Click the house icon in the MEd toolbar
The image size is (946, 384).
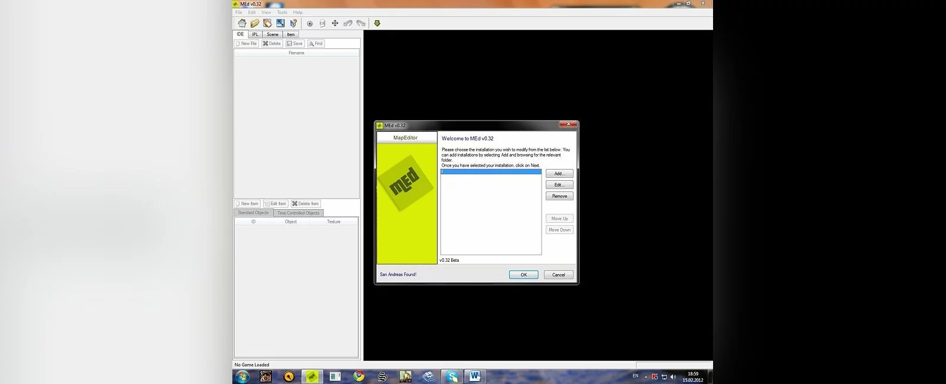point(242,23)
